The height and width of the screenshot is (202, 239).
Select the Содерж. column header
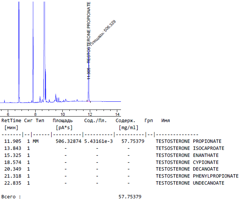pyautogui.click(x=125, y=121)
